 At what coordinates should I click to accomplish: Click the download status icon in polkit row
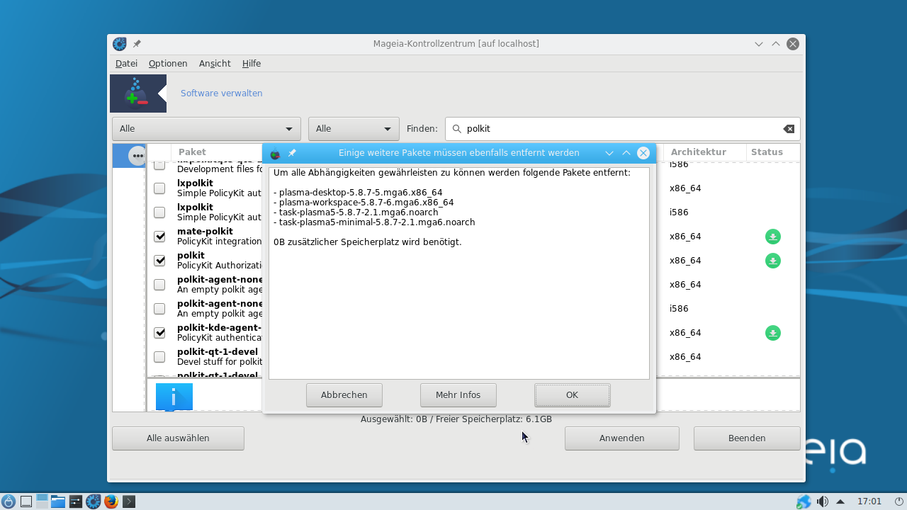pyautogui.click(x=773, y=261)
